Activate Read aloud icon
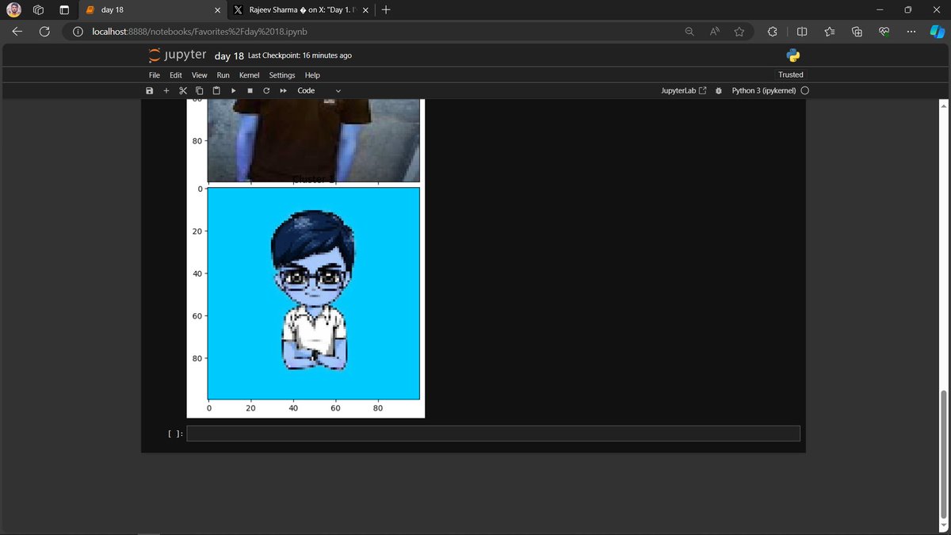 point(714,32)
